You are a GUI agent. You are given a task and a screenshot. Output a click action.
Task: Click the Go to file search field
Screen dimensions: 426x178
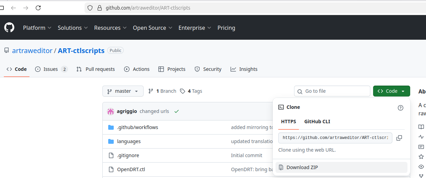coord(332,91)
